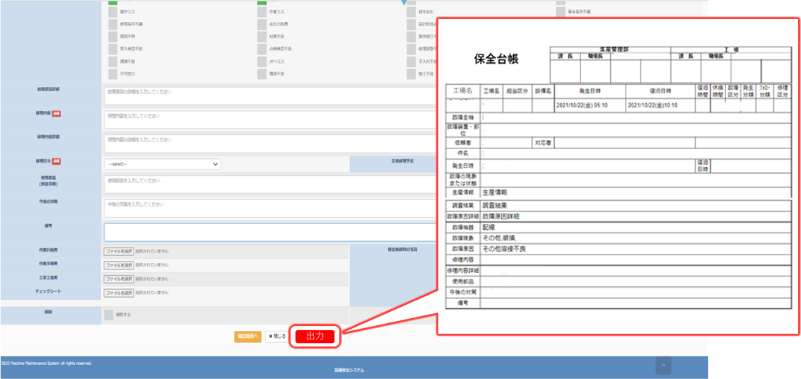Image resolution: width=801 pixels, height=379 pixels.
Task: Check the 受入検査不良 checkbox
Action: pos(113,48)
